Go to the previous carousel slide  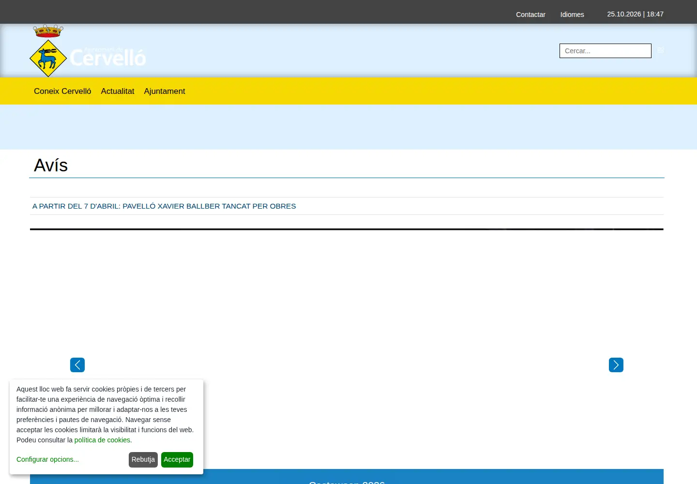[77, 365]
